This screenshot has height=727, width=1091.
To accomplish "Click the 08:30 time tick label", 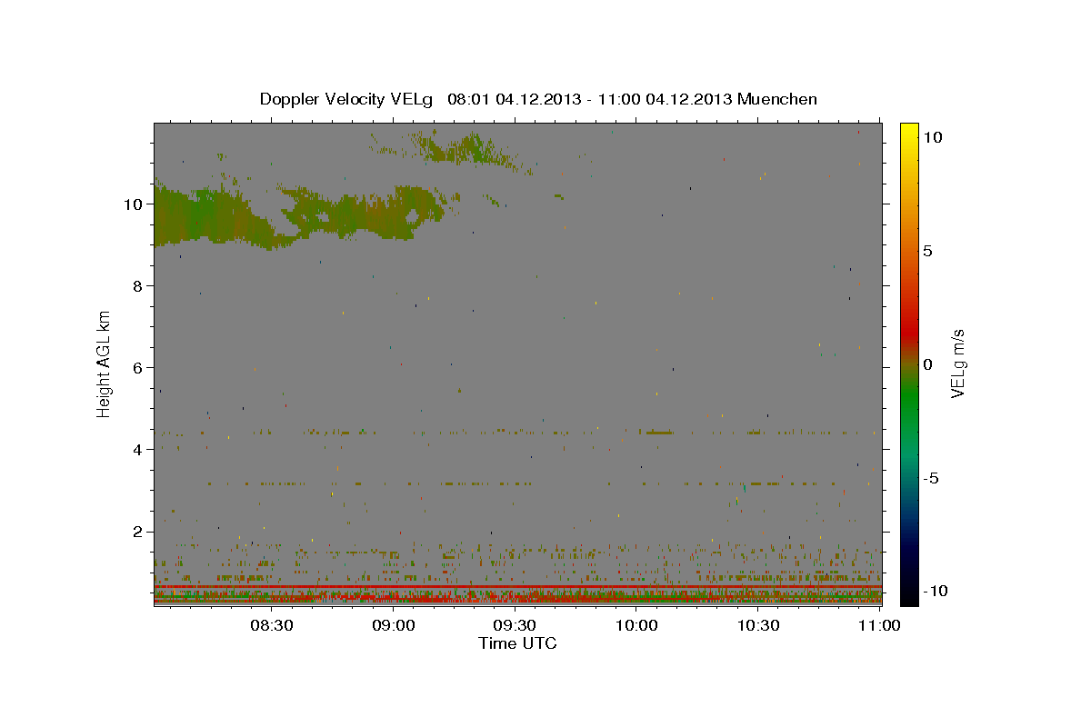I will [271, 625].
